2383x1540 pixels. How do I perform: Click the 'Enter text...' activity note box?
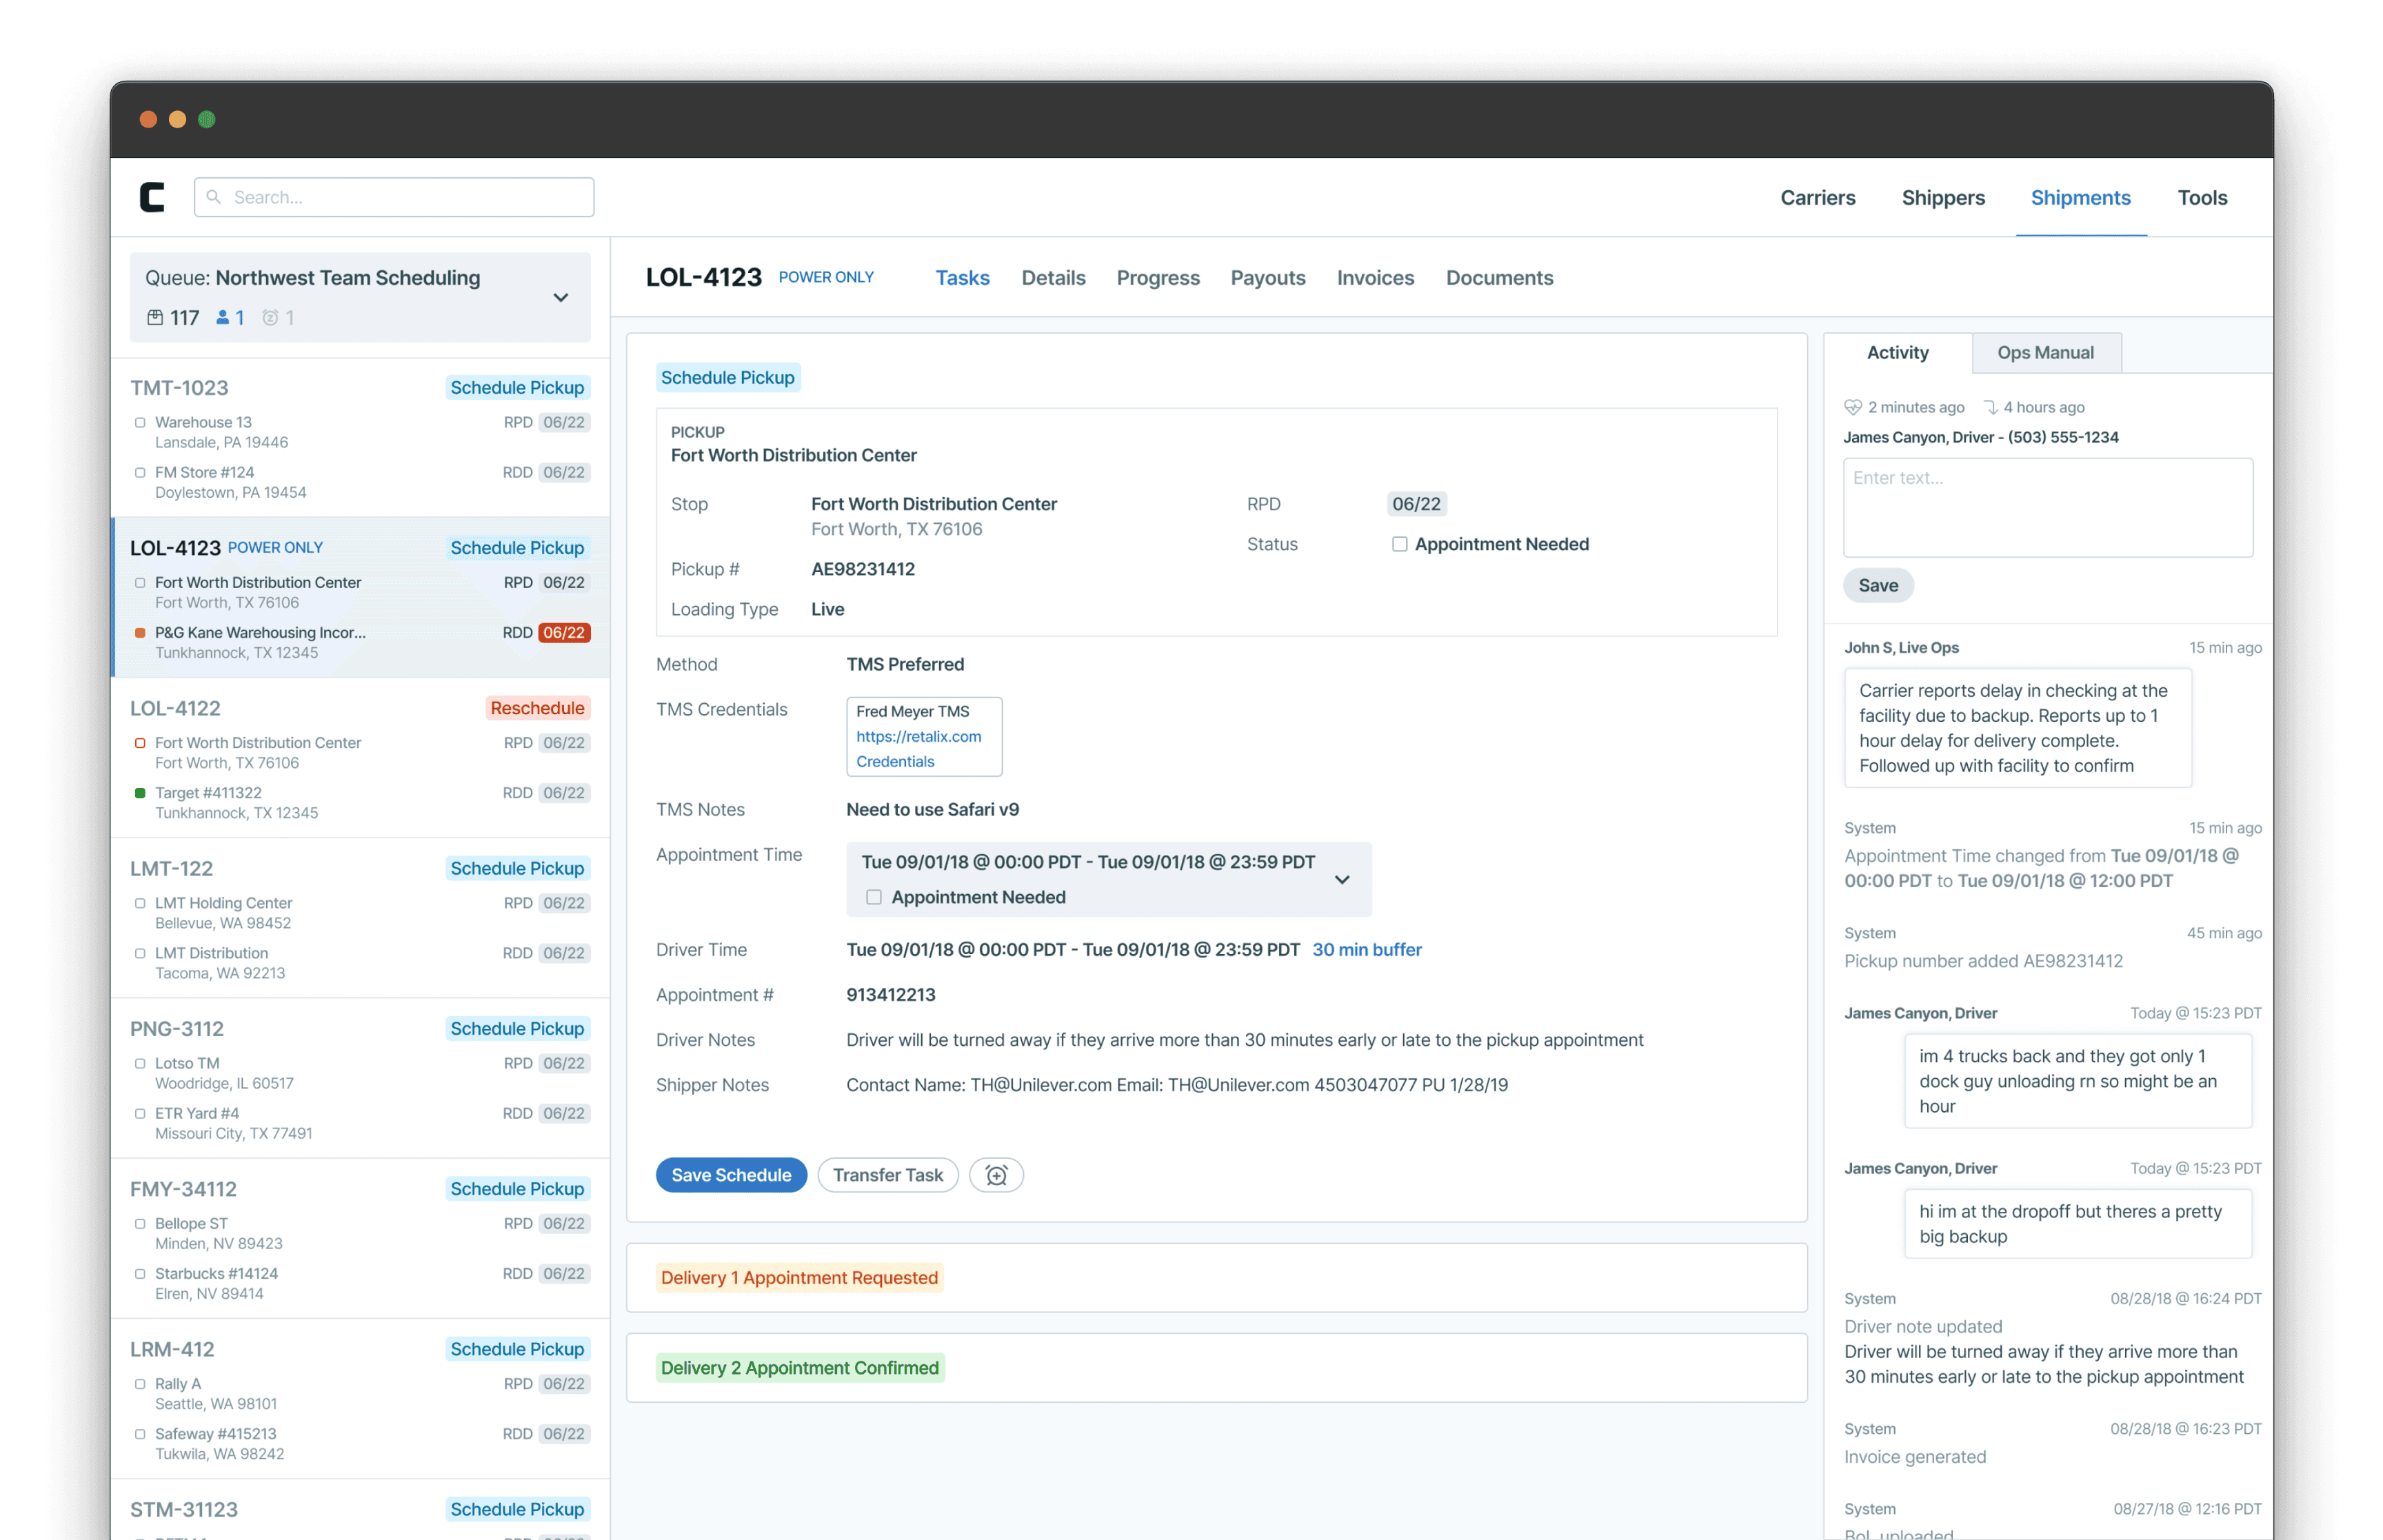coord(2047,507)
